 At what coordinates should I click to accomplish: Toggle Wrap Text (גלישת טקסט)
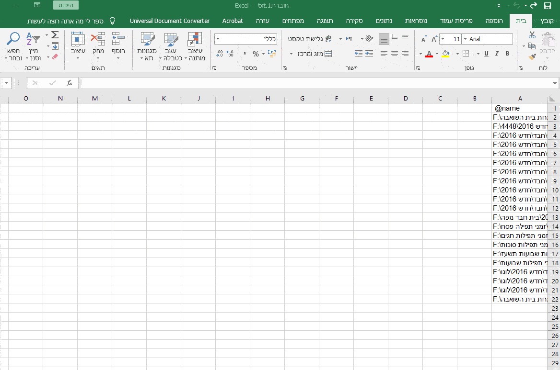point(310,38)
